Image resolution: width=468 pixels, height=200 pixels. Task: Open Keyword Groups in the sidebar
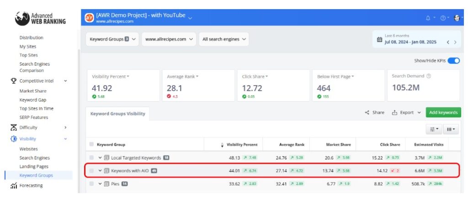(36, 175)
